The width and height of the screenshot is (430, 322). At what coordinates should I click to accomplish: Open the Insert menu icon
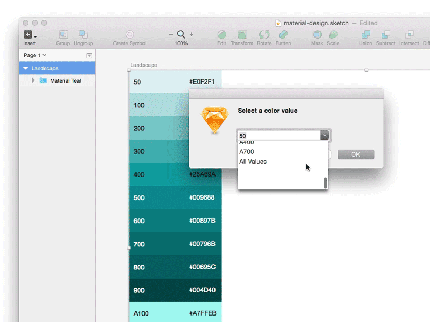click(27, 35)
